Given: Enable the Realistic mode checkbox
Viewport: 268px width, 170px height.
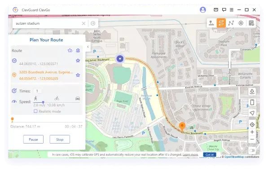Looking at the screenshot, I should tap(35, 111).
